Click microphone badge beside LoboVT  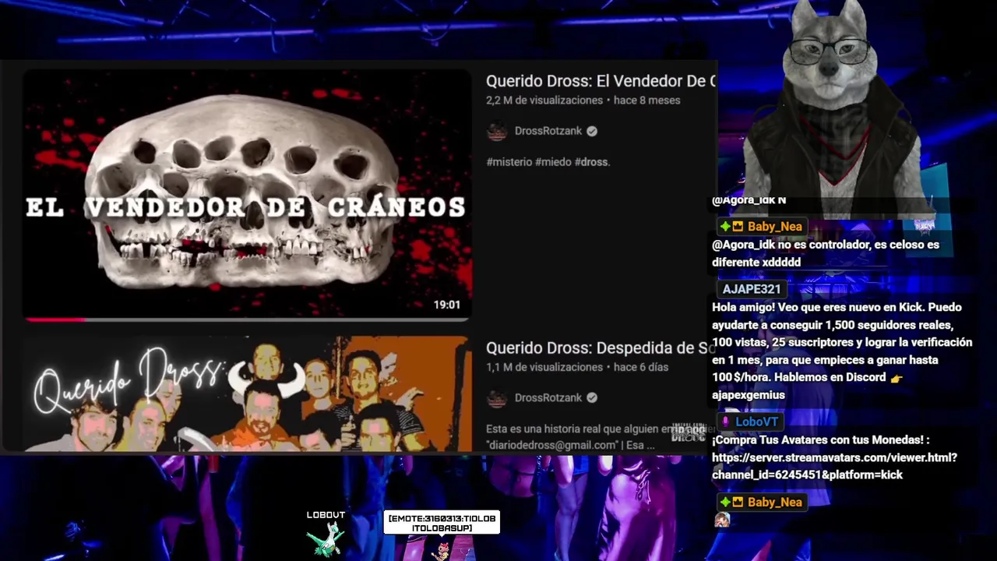726,422
